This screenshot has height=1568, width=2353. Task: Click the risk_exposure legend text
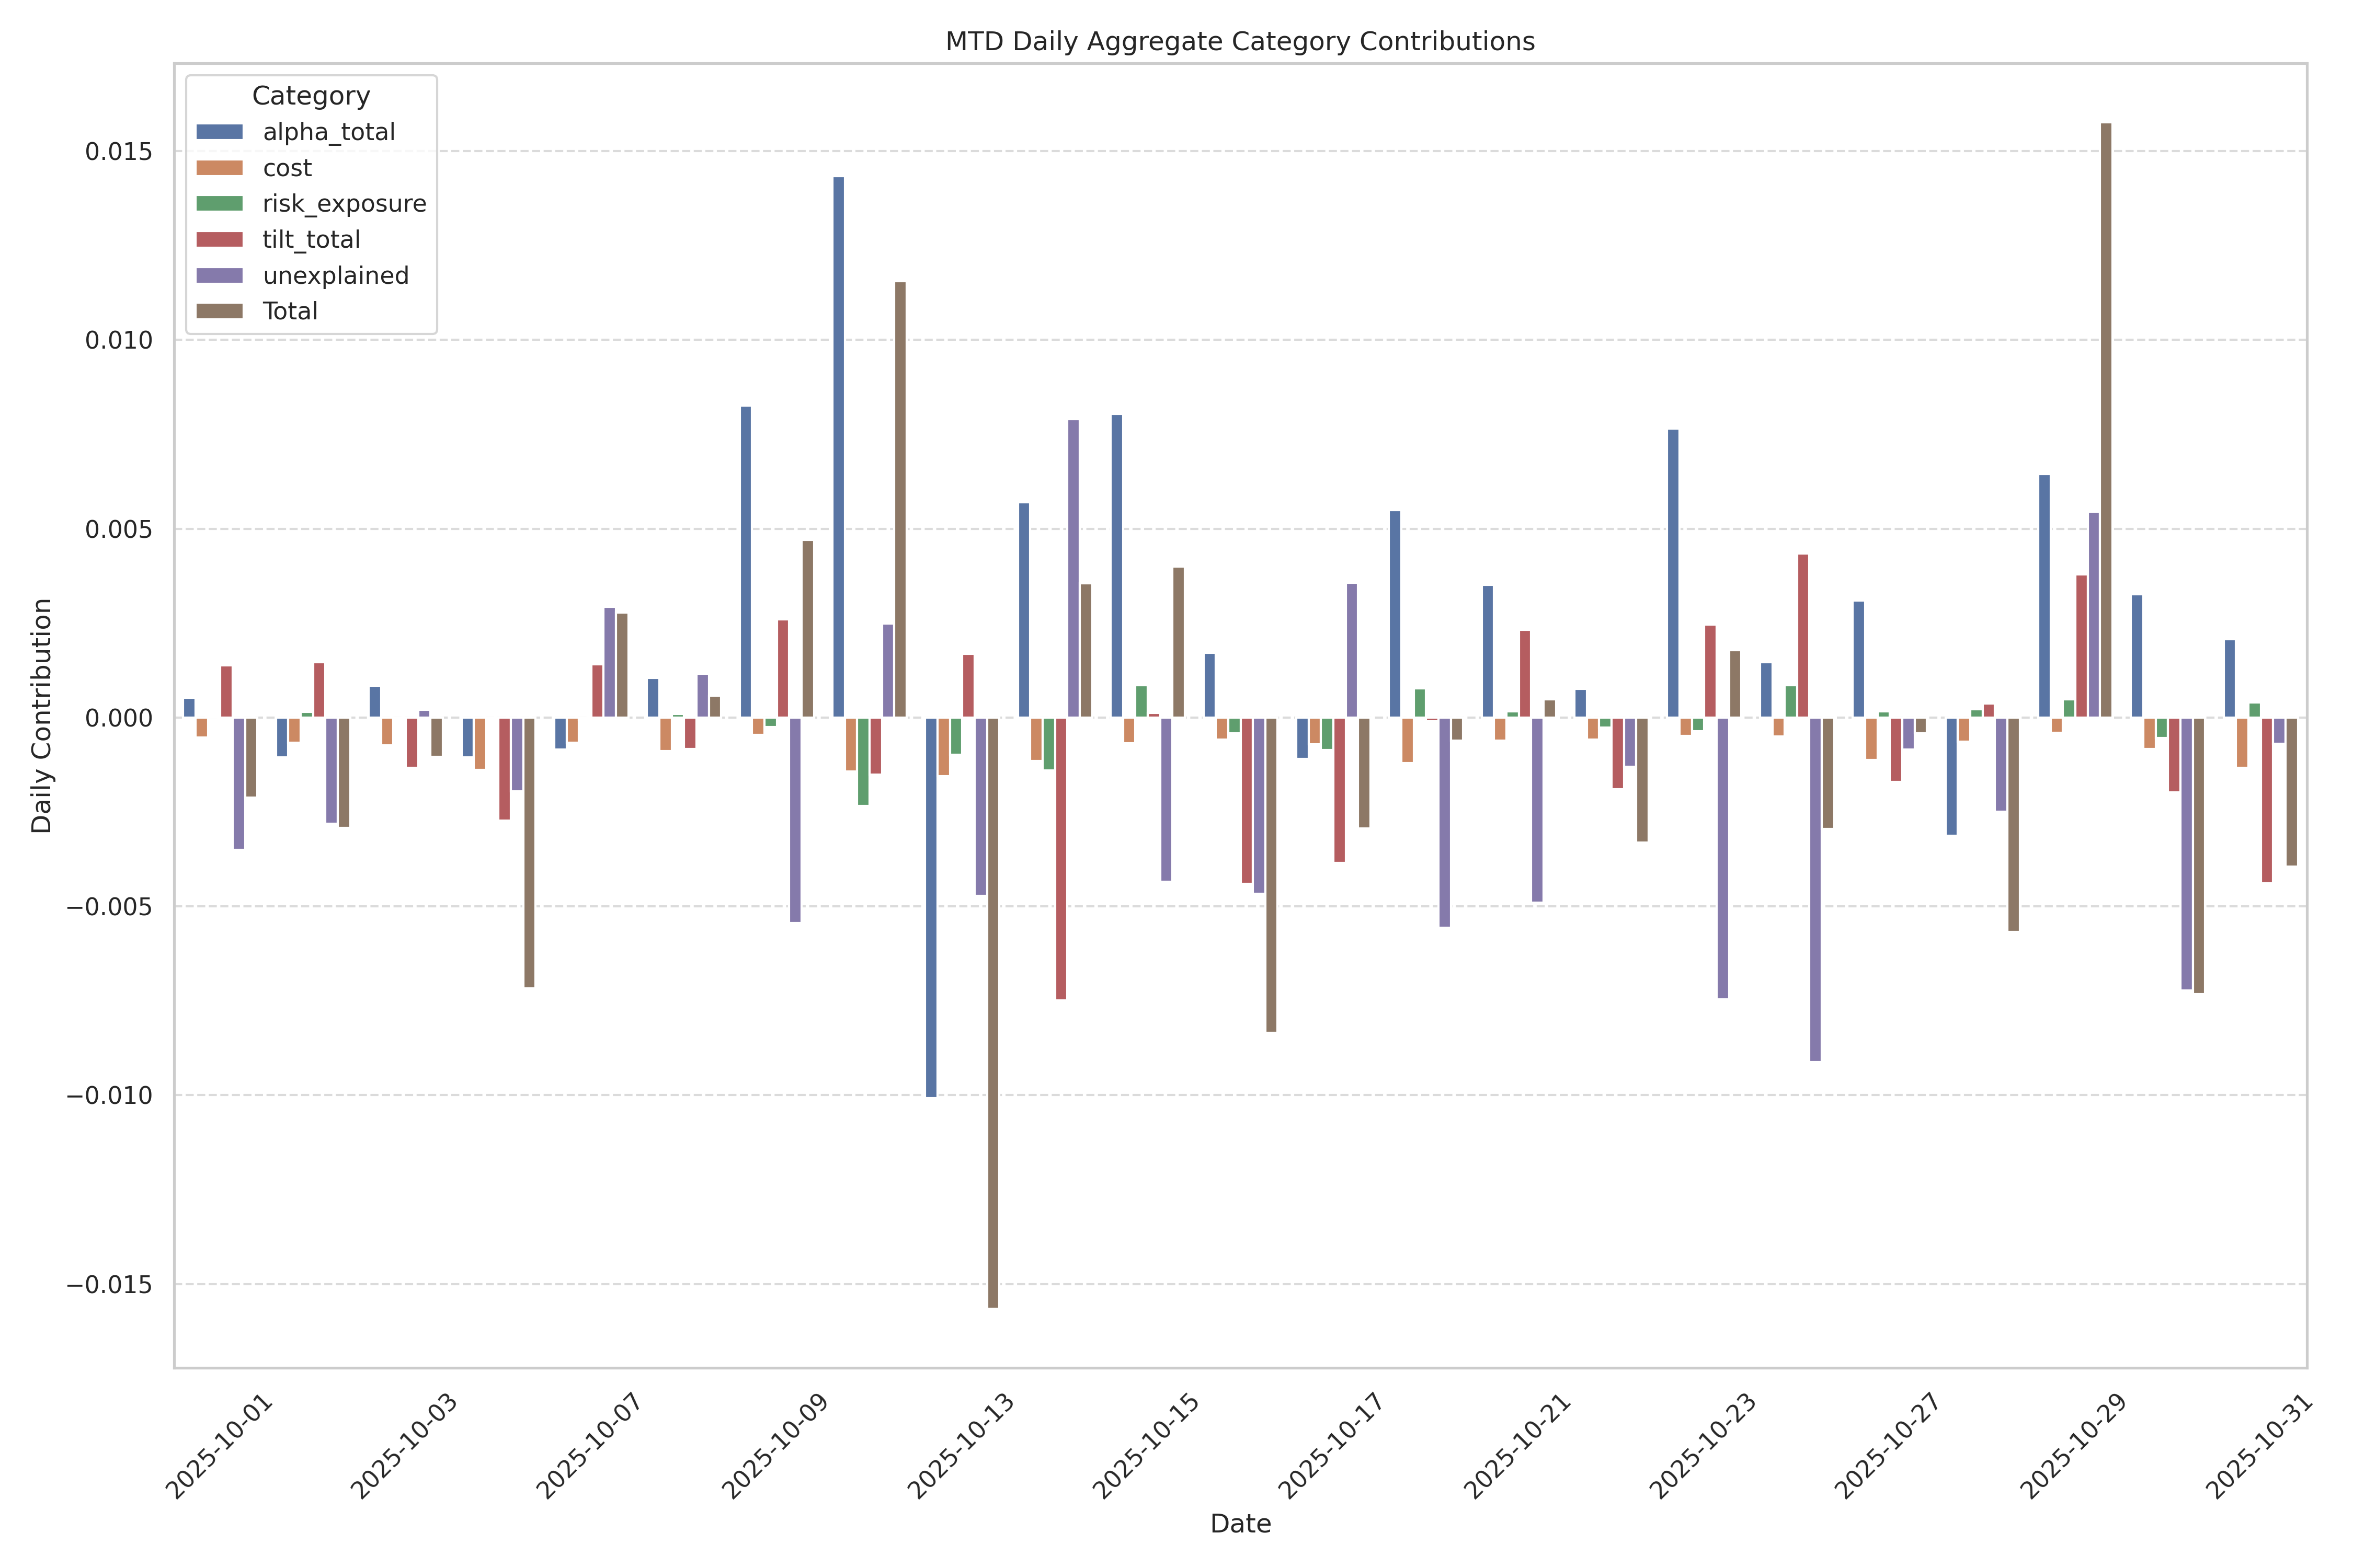(x=344, y=204)
